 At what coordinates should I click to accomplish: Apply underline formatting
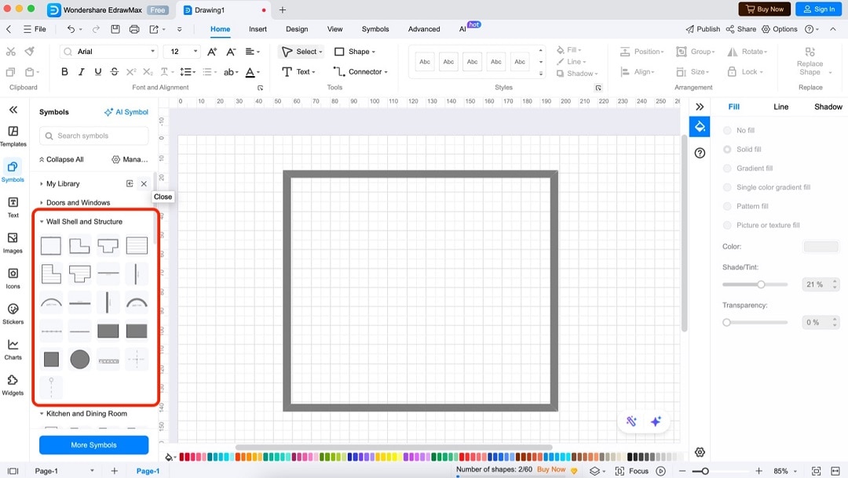[x=98, y=72]
